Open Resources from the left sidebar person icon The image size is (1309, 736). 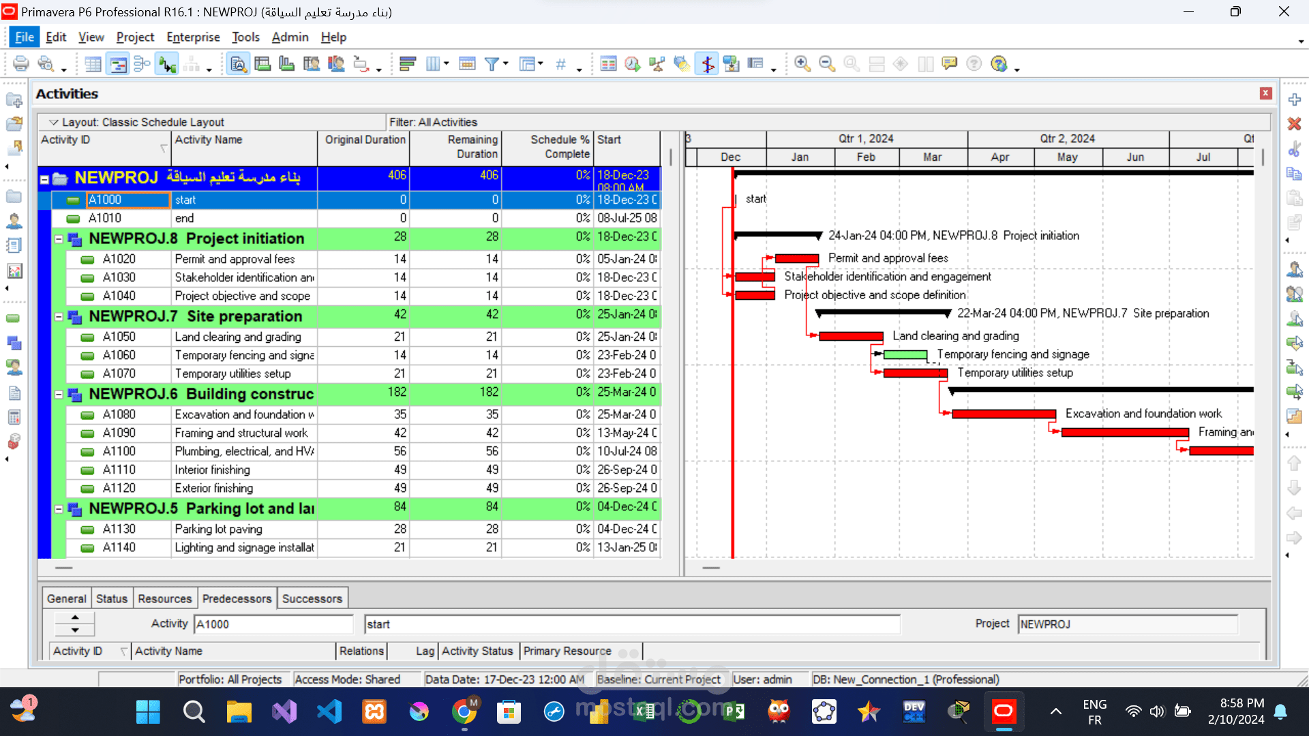click(x=14, y=221)
